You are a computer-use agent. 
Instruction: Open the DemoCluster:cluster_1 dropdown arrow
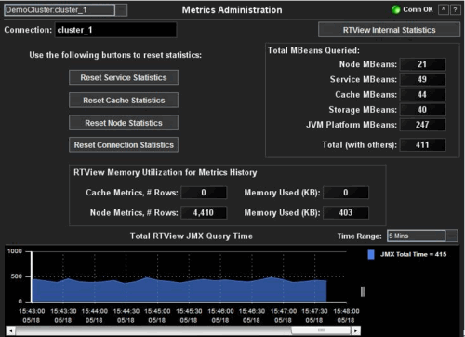[121, 10]
